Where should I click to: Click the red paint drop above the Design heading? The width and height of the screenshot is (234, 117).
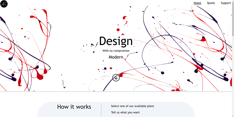pos(118,30)
